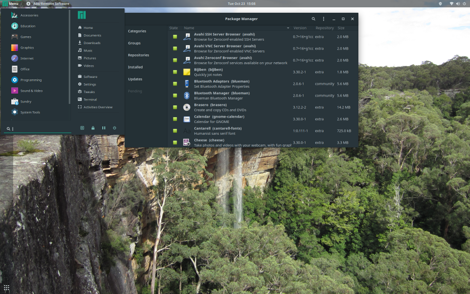Expand the Categories section in sidebar
The image size is (470, 294).
coord(137,31)
